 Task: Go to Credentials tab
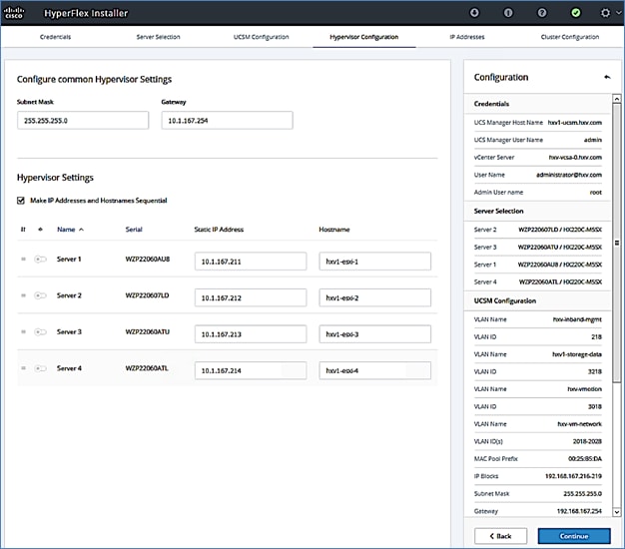pos(55,37)
